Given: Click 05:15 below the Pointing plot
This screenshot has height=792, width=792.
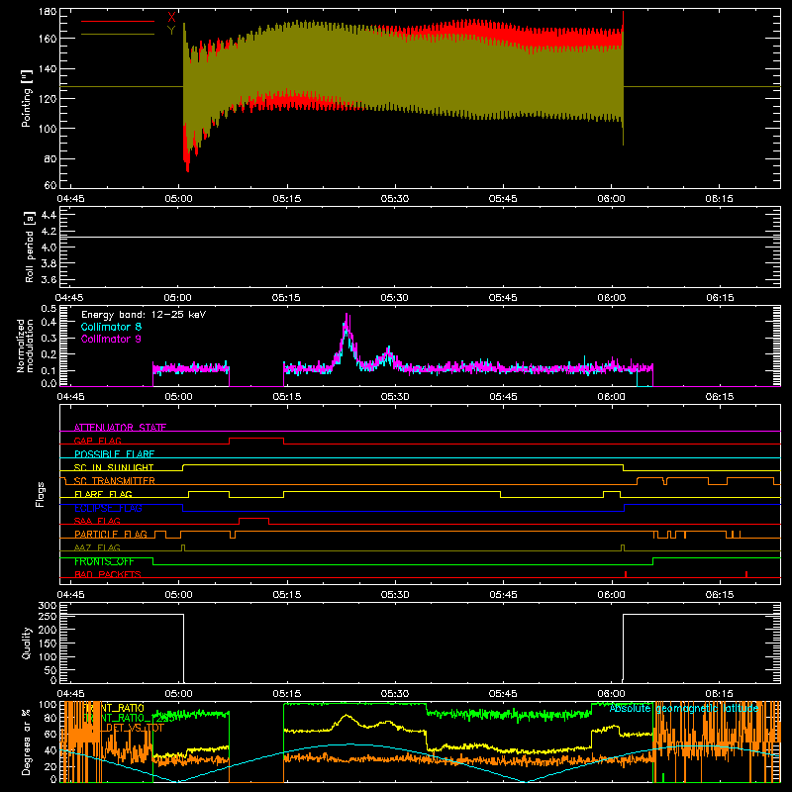Looking at the screenshot, I should (286, 199).
